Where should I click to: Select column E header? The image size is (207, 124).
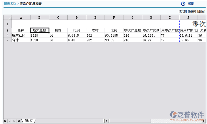pyautogui.click(x=95, y=17)
